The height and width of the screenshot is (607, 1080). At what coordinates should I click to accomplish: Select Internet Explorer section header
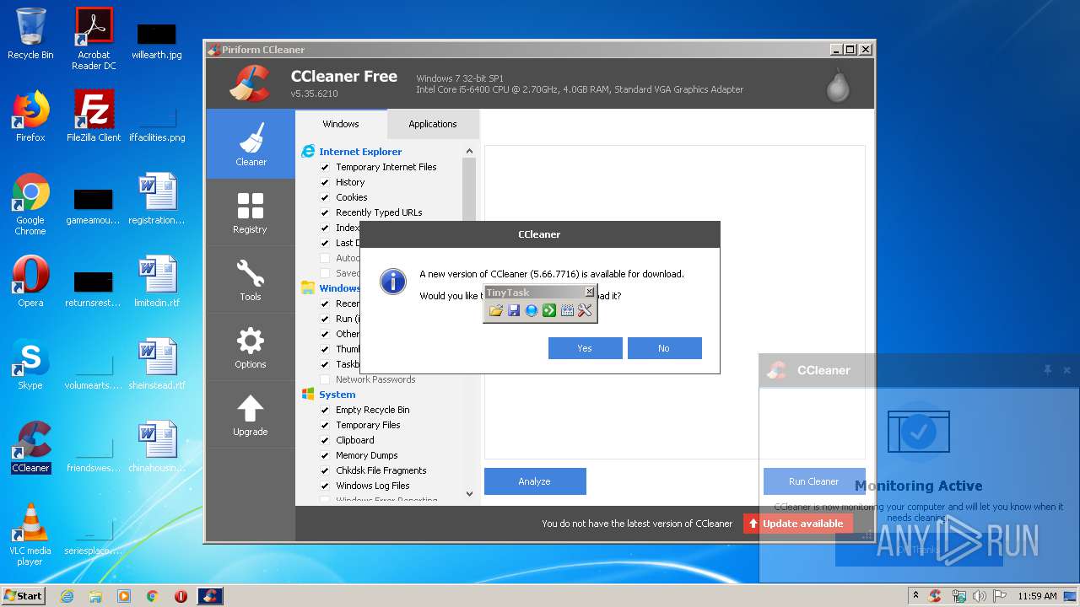point(360,152)
